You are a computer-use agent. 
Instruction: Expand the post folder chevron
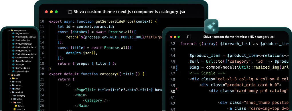[10, 89]
